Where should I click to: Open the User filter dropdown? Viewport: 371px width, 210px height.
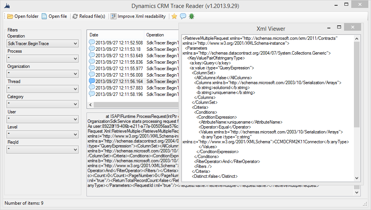pyautogui.click(x=43, y=119)
